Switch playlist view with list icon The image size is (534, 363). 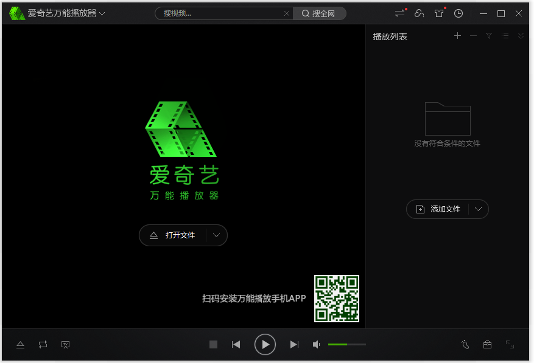click(505, 36)
